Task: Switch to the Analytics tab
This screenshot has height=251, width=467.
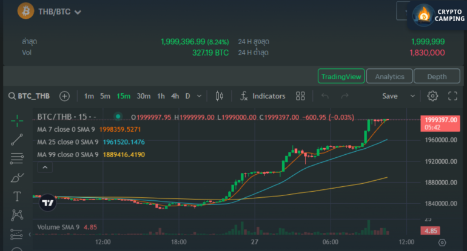Action: pyautogui.click(x=389, y=77)
